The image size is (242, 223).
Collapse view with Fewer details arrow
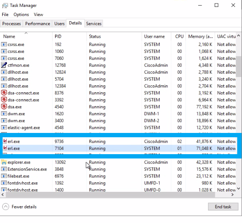tap(6, 207)
